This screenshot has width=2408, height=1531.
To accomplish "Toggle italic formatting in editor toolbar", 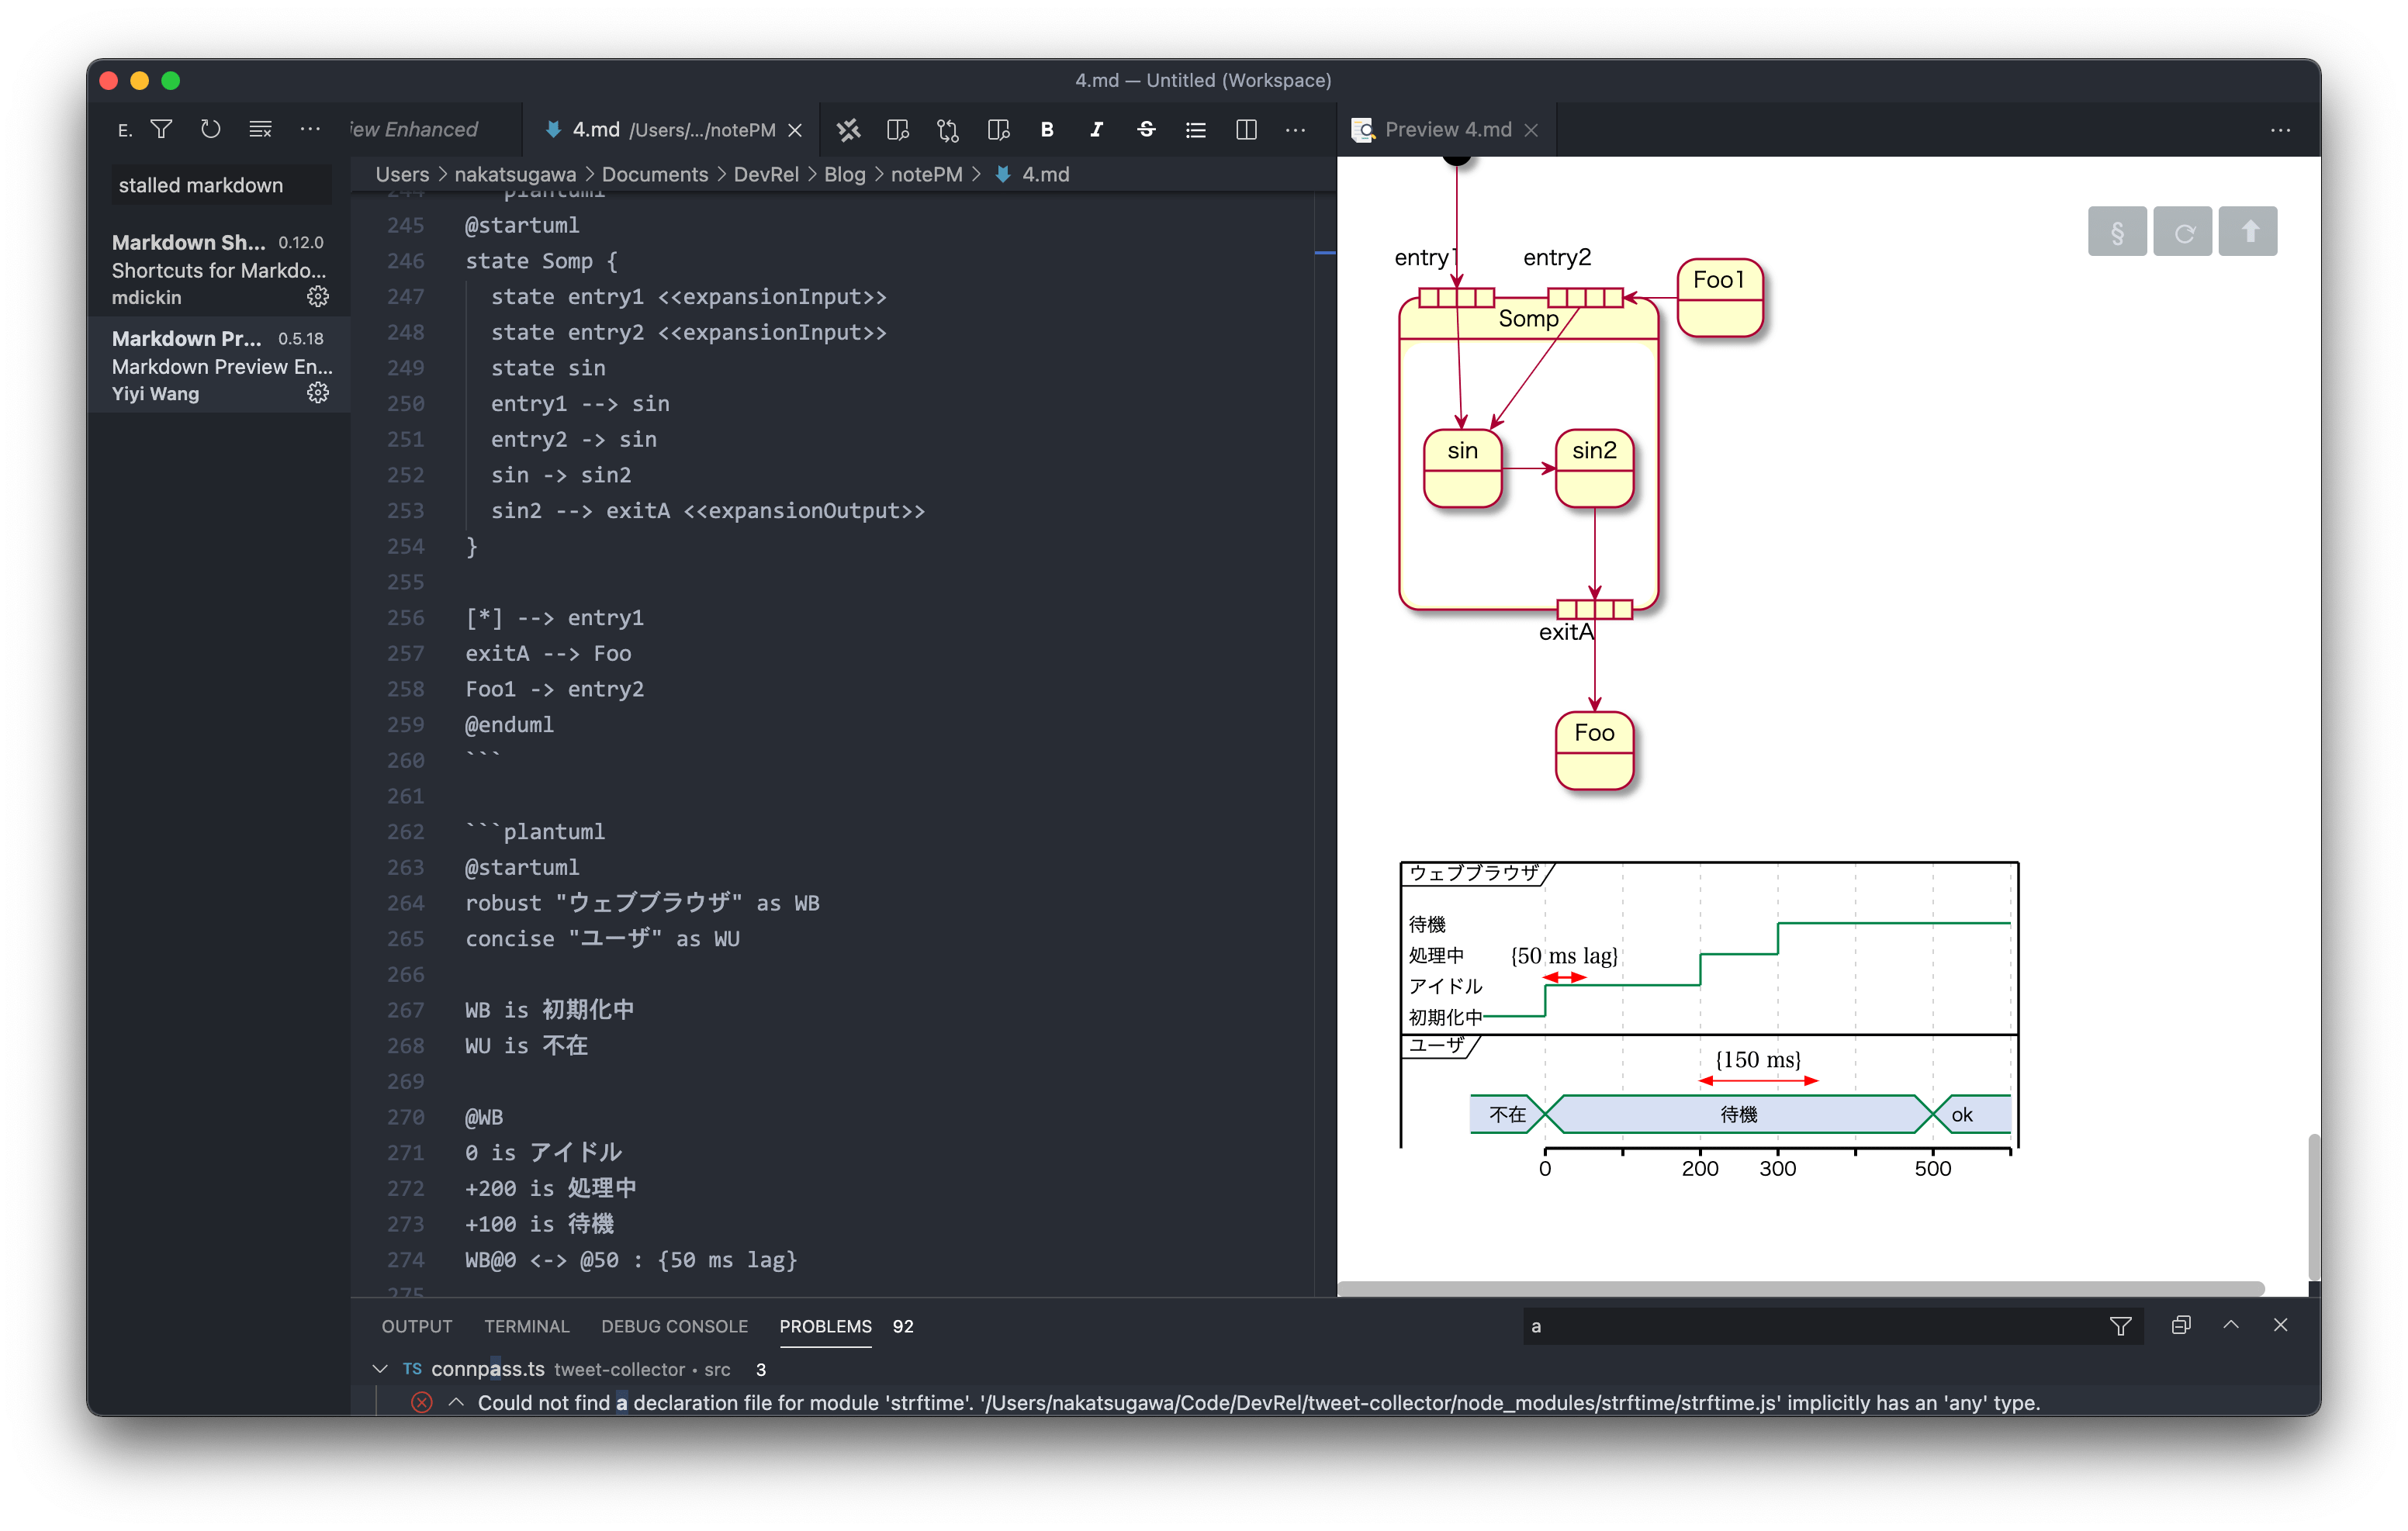I will click(x=1096, y=129).
